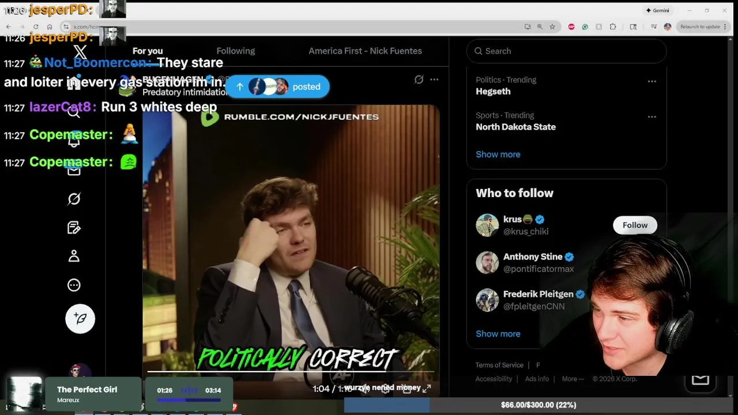Follow krus account

[635, 225]
